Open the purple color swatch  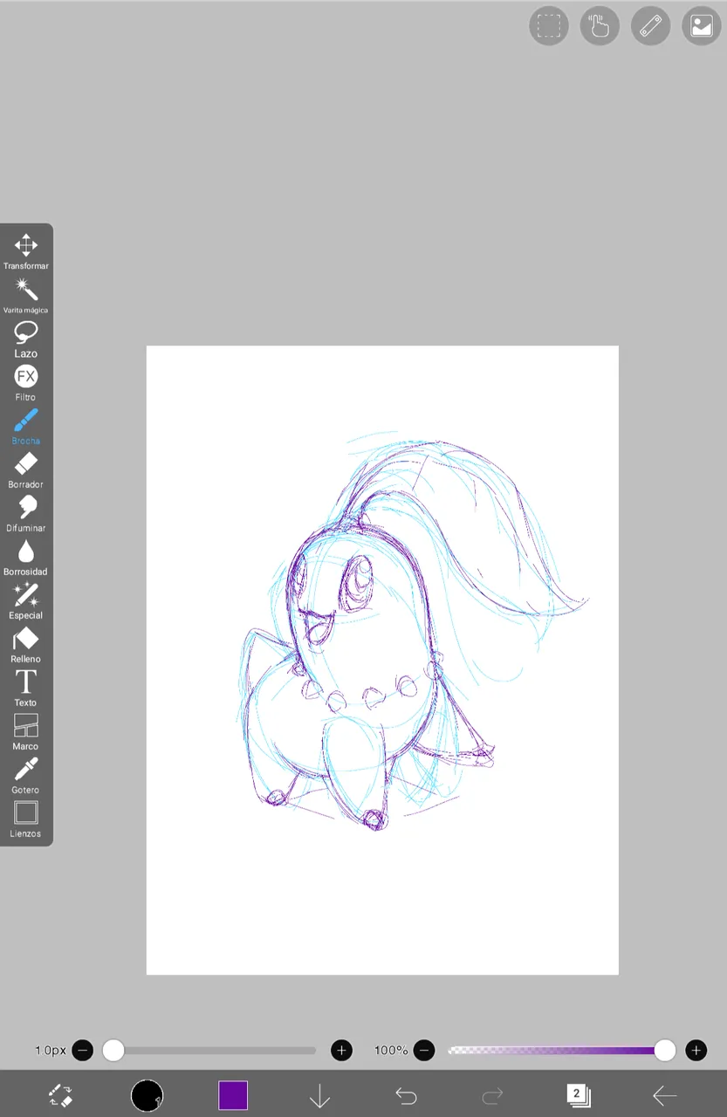[233, 1095]
